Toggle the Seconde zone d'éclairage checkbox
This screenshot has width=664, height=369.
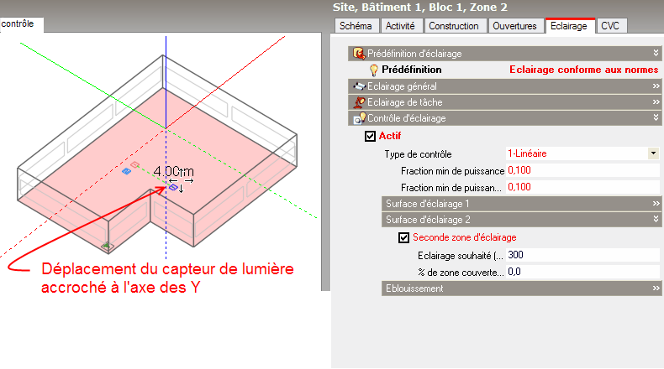click(404, 237)
